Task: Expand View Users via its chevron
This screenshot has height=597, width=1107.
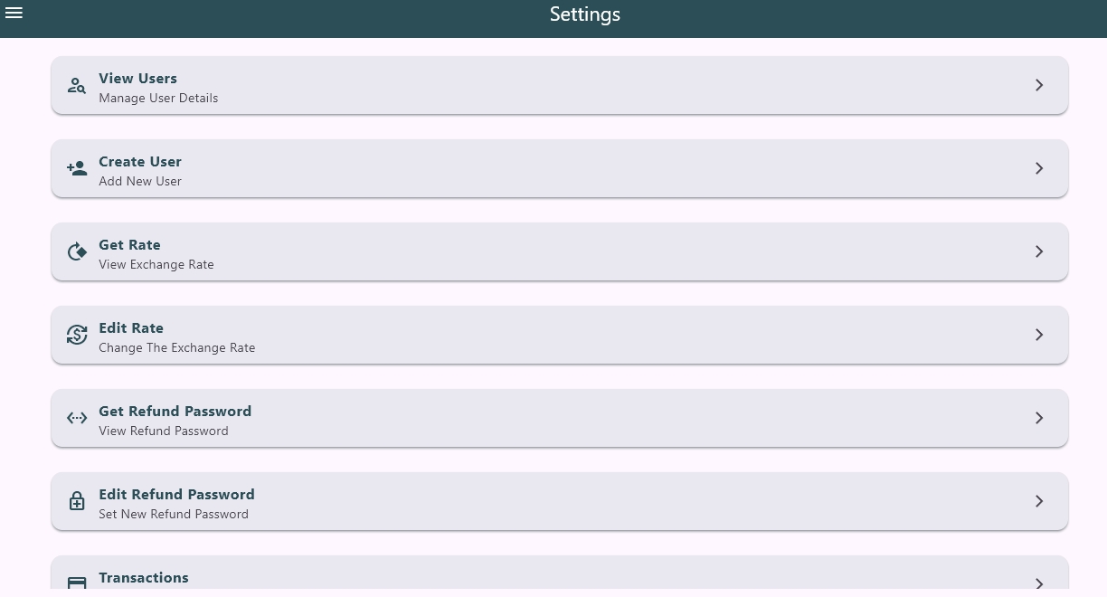Action: coord(1039,86)
